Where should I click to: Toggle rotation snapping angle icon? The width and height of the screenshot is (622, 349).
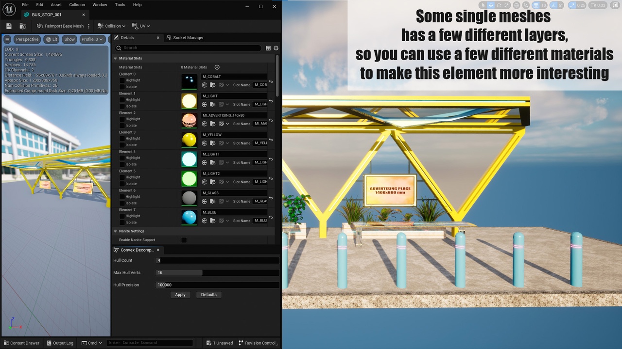(x=553, y=5)
